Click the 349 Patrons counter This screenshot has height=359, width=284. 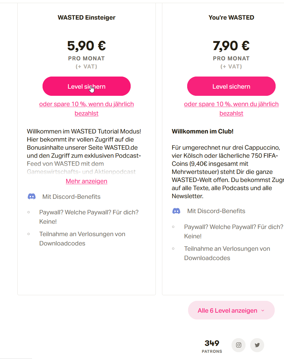pyautogui.click(x=212, y=346)
